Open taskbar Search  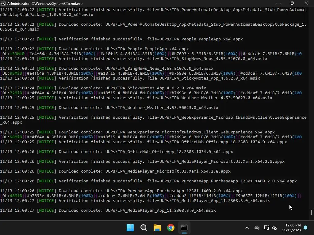pos(144,228)
